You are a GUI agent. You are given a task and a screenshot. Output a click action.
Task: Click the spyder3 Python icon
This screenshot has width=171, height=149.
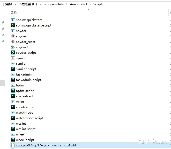pos(13,47)
